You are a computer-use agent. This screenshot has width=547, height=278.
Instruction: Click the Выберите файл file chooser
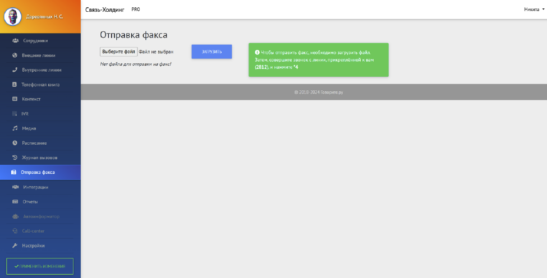point(118,52)
